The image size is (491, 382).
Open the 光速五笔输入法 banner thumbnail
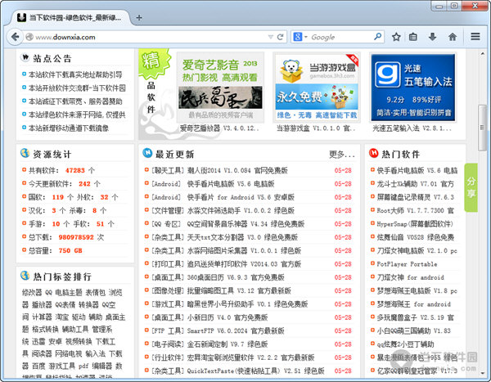413,88
